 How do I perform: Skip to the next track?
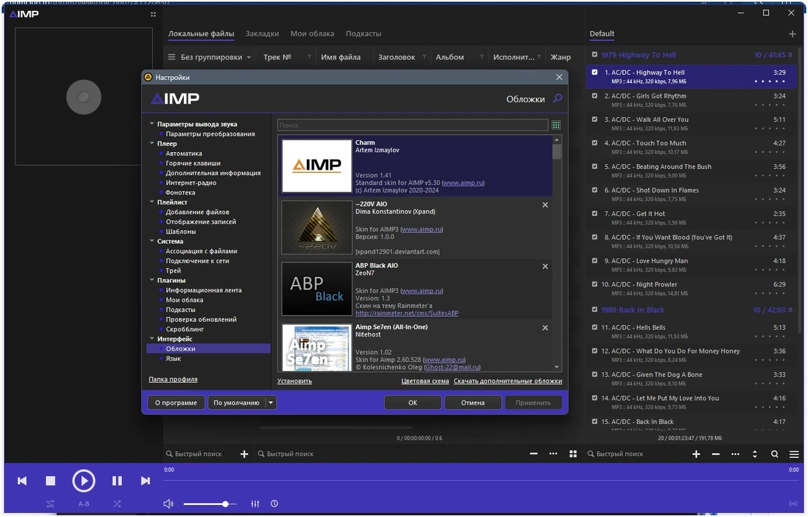(145, 481)
